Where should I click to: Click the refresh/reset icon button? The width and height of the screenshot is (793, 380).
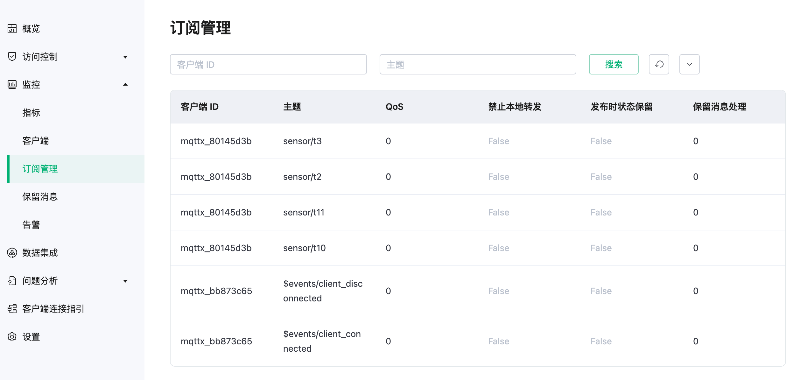659,64
